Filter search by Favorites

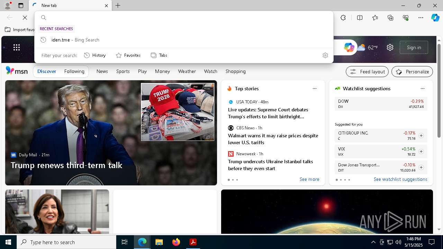click(x=128, y=55)
